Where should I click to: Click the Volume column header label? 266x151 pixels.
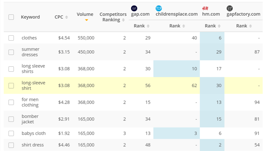(85, 14)
